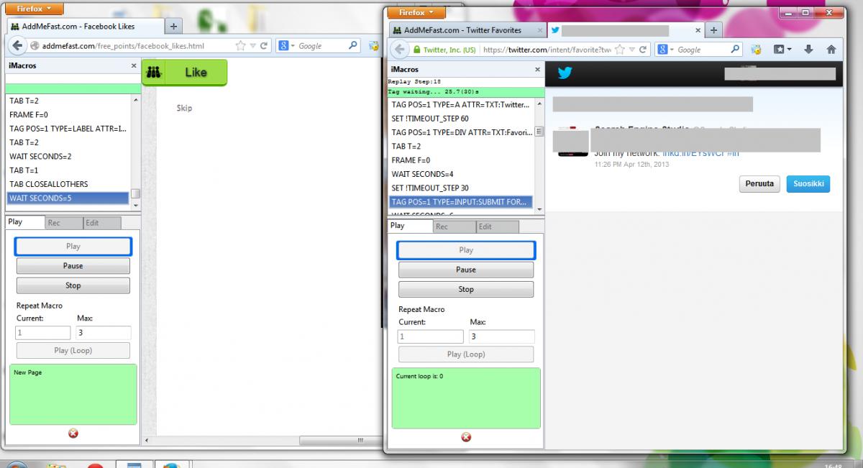Select the TAG POS=1 TYPE=DIV macro line

pos(462,132)
